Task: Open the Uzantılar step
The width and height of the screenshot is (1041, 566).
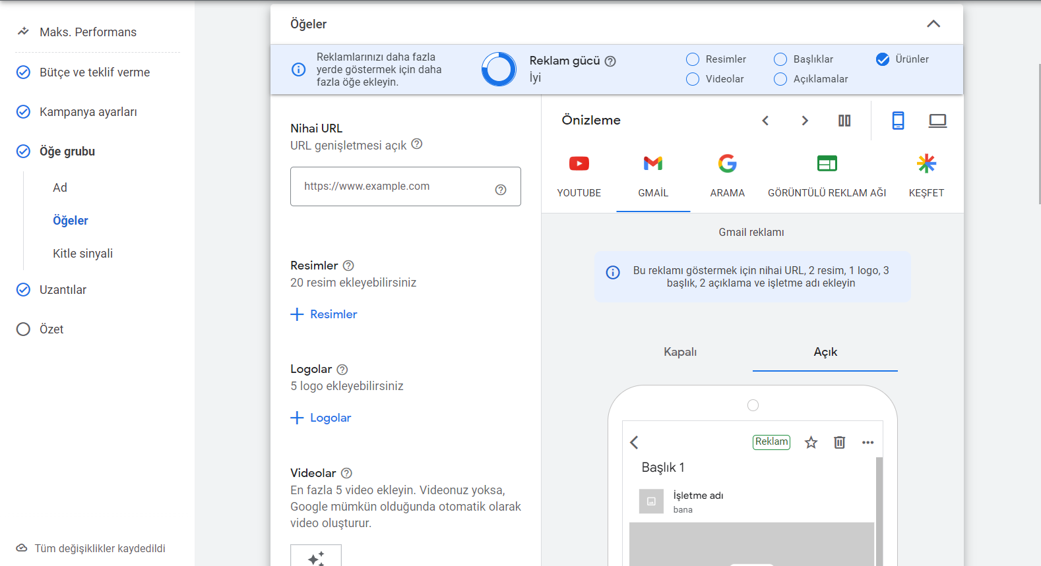Action: click(x=63, y=290)
